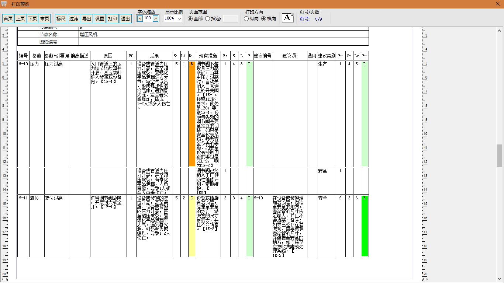Click the 编号 column header
Image resolution: width=504 pixels, height=283 pixels.
coord(23,56)
